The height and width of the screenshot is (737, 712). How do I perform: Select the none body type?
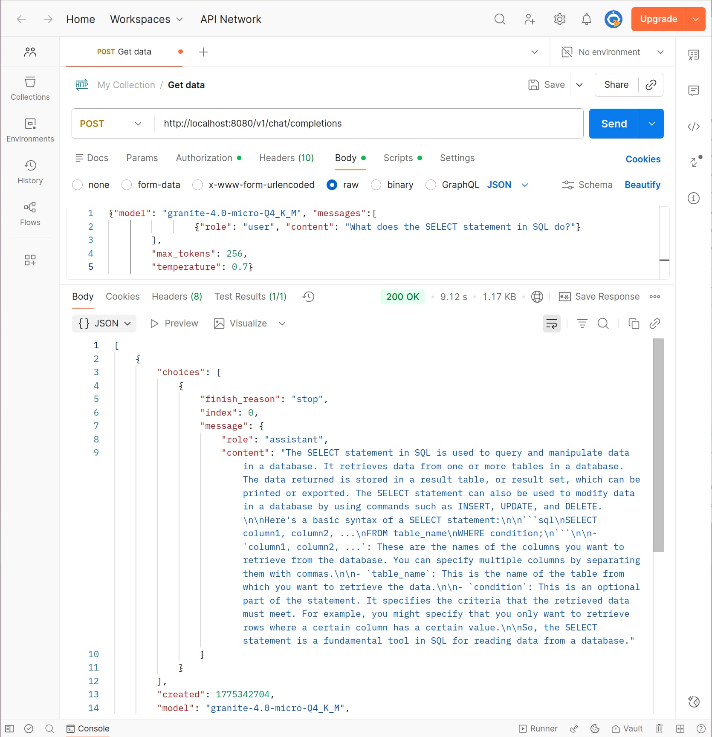point(77,185)
